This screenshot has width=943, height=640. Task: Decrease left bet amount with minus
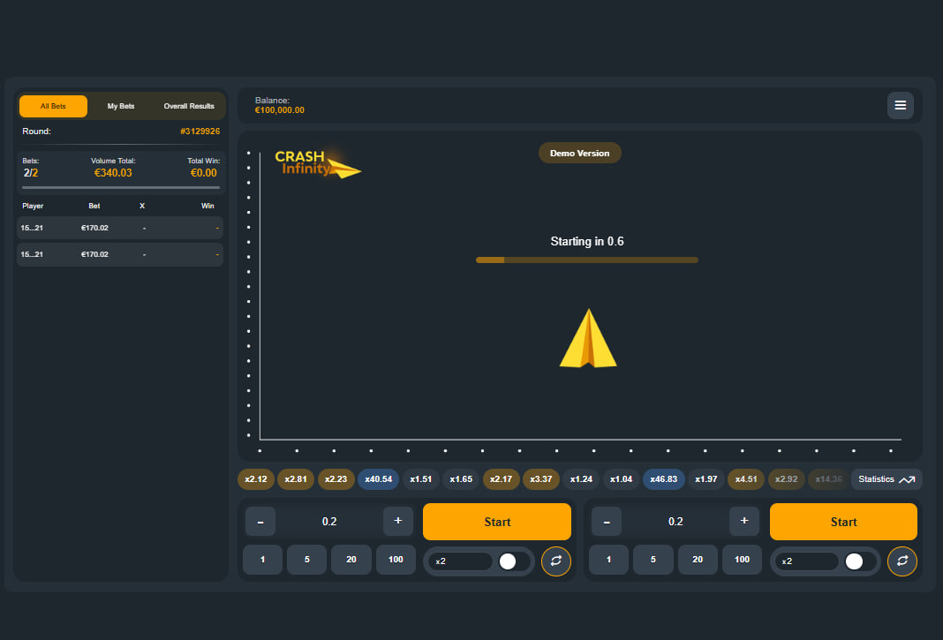[x=260, y=522]
